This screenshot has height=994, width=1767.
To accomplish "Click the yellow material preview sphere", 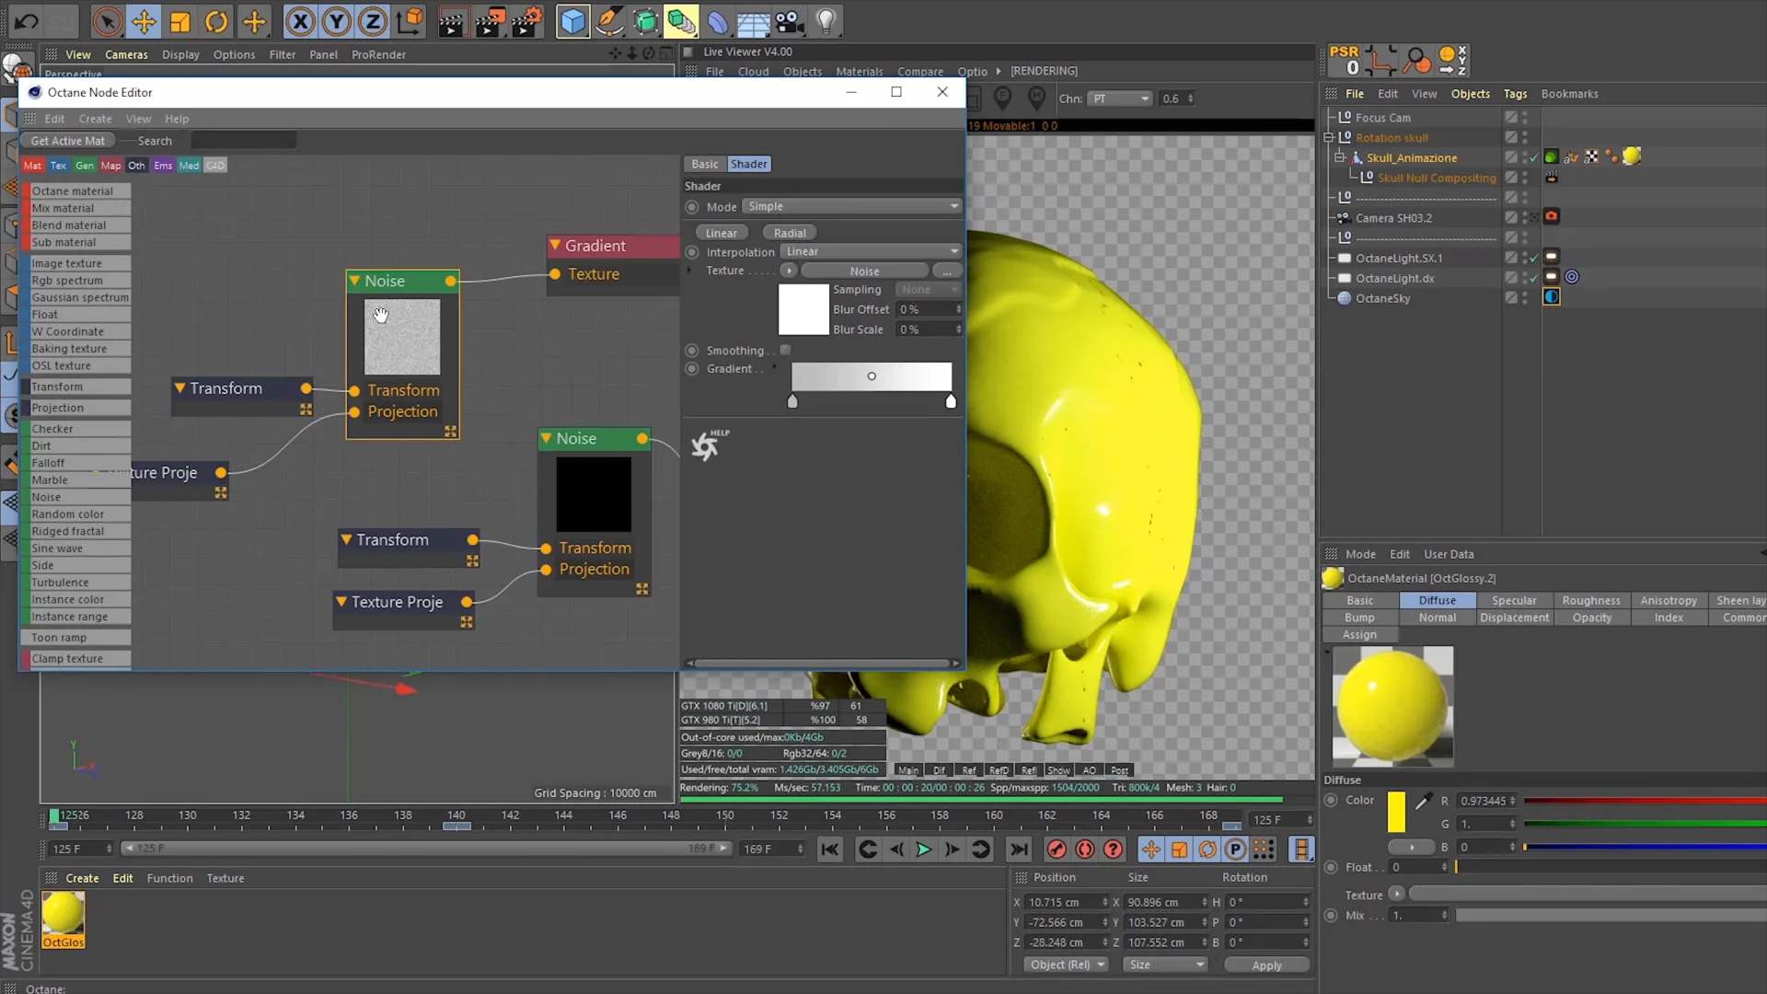I will (x=1392, y=706).
